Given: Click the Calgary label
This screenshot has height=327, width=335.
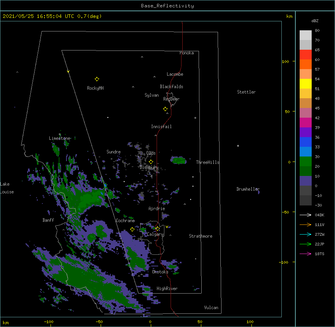Looking at the screenshot, I should (x=155, y=234).
